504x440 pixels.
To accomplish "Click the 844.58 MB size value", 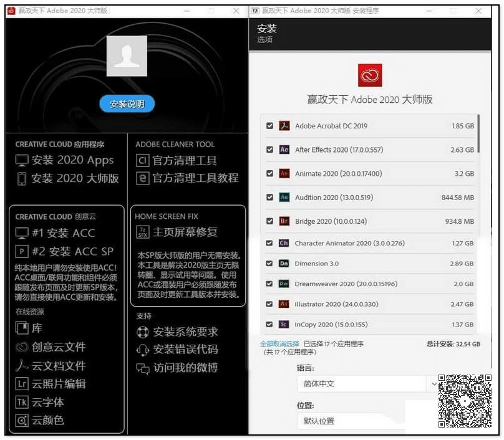I will coord(458,198).
